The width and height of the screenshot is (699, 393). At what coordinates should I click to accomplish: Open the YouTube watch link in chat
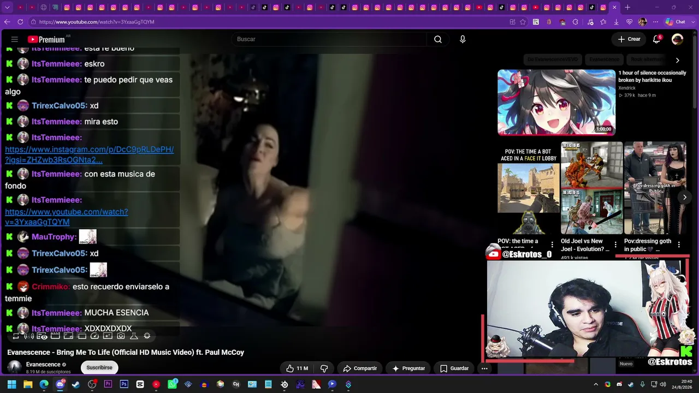(67, 217)
